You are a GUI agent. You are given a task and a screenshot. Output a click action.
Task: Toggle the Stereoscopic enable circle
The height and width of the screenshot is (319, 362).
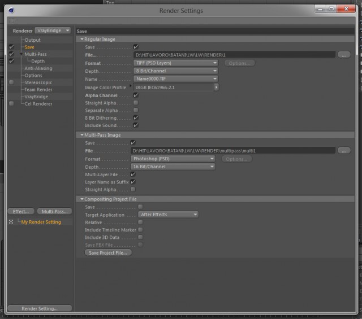pos(11,82)
